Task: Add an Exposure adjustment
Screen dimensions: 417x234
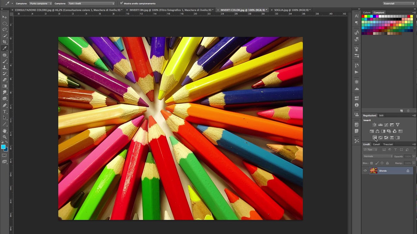Action: pyautogui.click(x=392, y=125)
